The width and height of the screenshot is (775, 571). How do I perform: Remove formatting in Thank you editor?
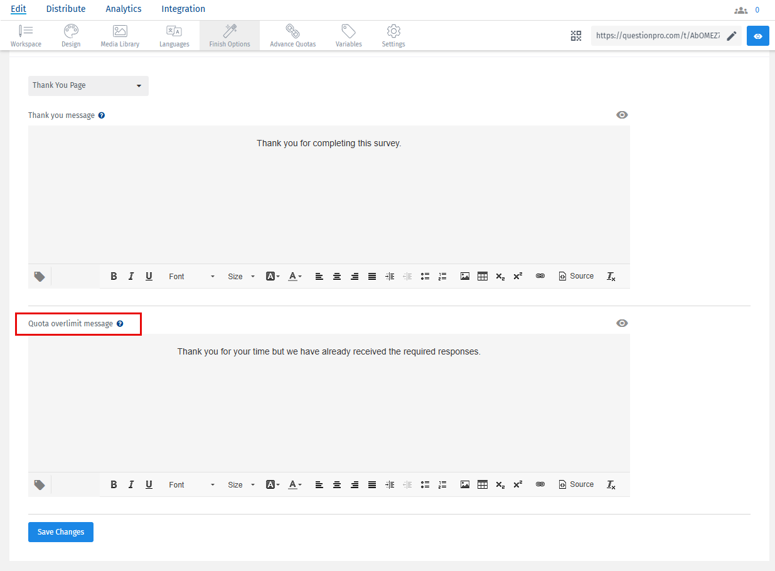click(x=611, y=276)
